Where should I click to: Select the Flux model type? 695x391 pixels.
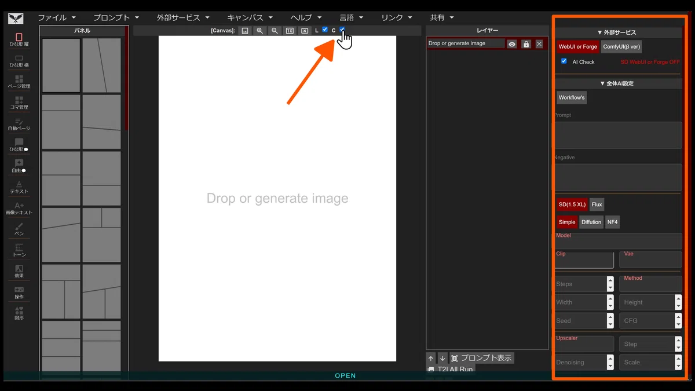[x=597, y=204]
